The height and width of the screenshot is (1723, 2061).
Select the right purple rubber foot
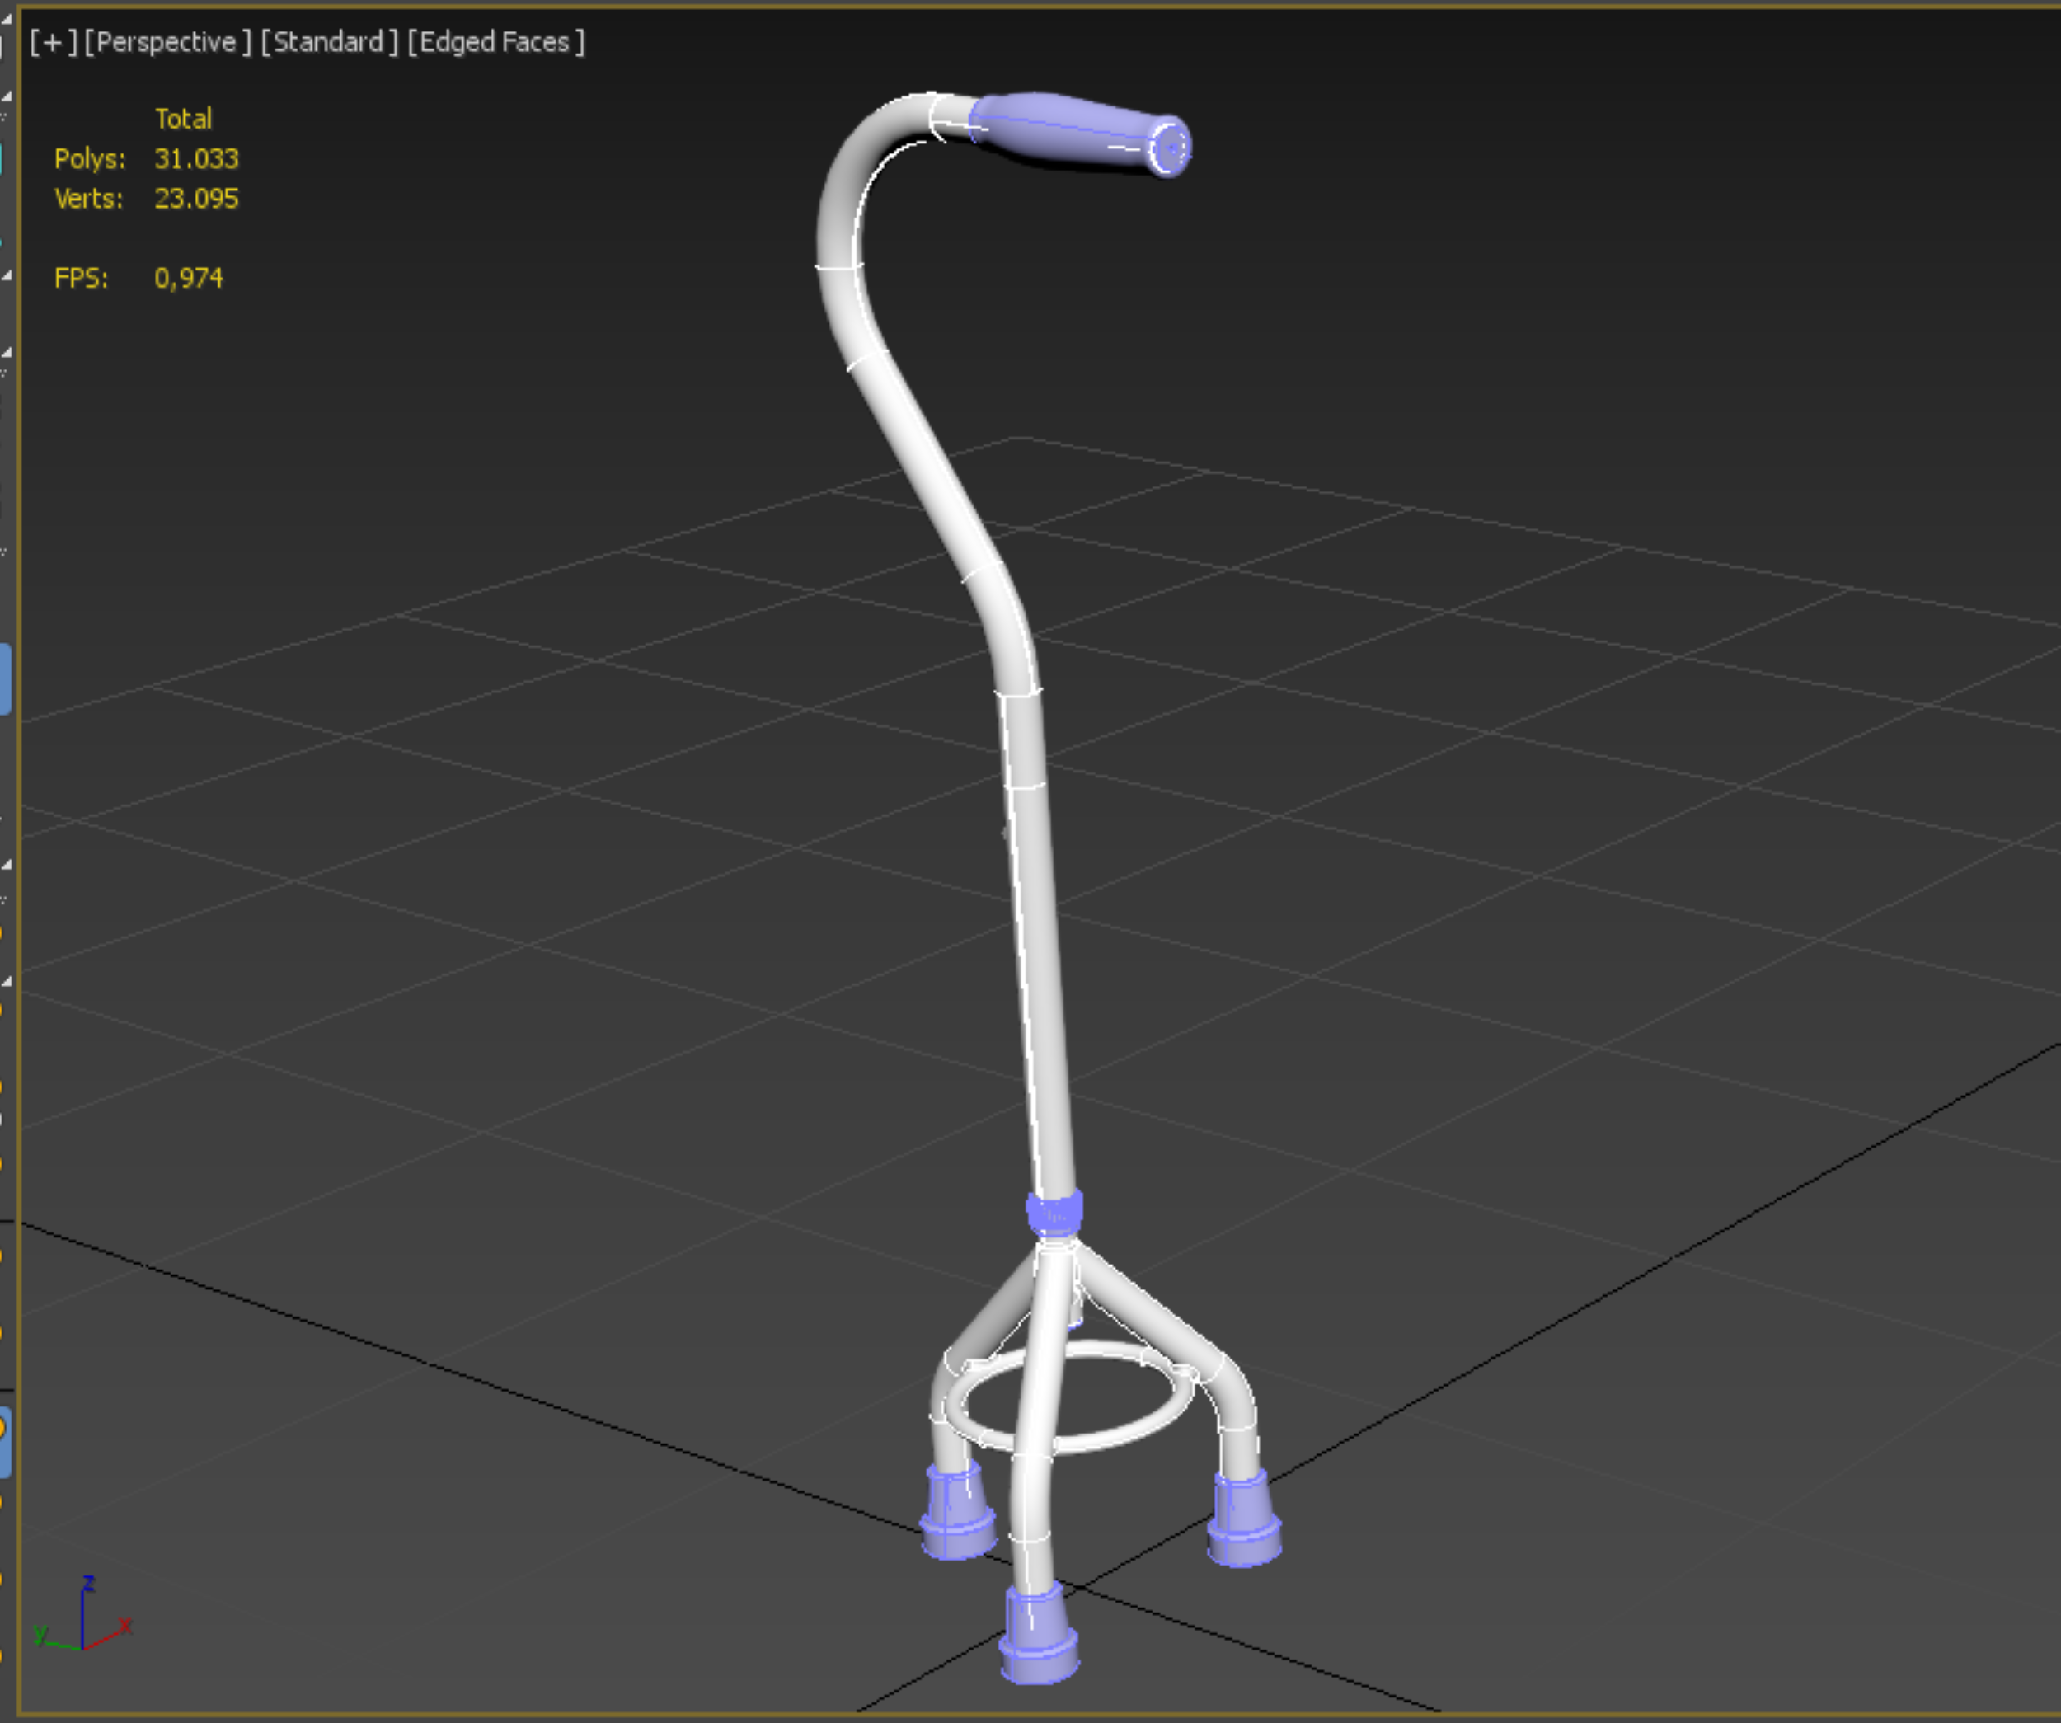(x=1243, y=1519)
